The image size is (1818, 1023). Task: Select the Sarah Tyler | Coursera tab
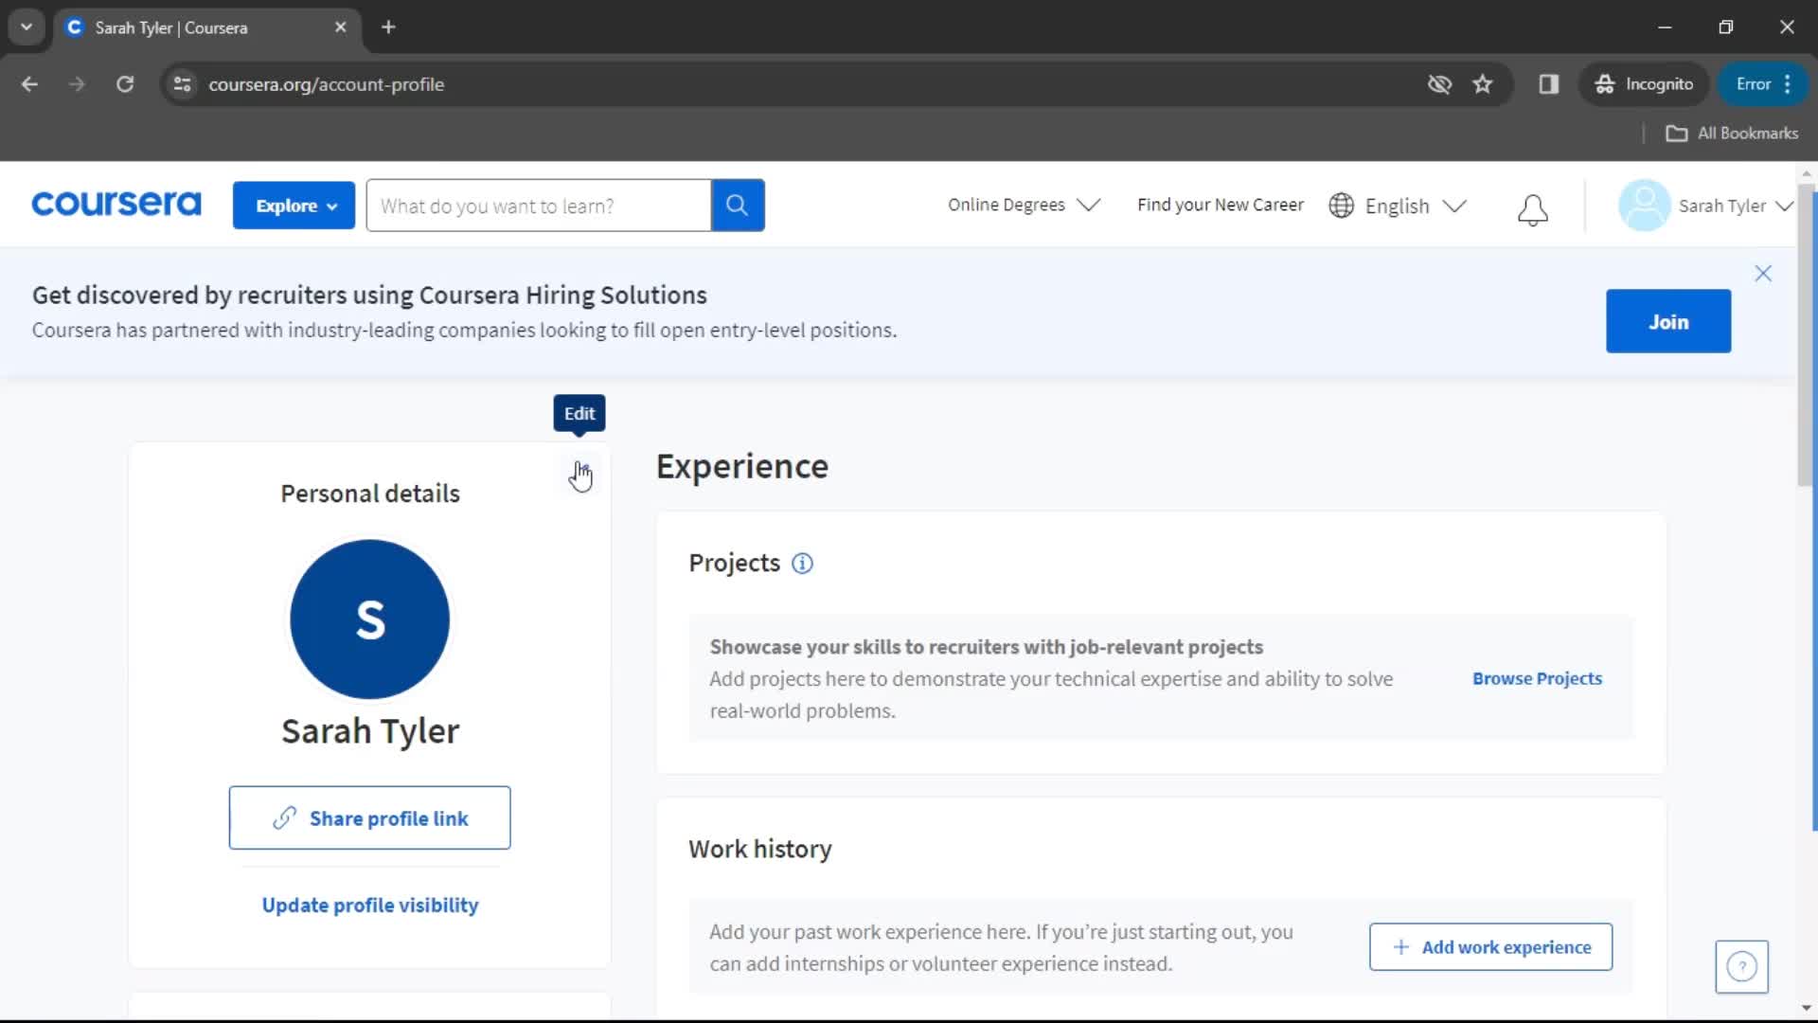point(207,27)
